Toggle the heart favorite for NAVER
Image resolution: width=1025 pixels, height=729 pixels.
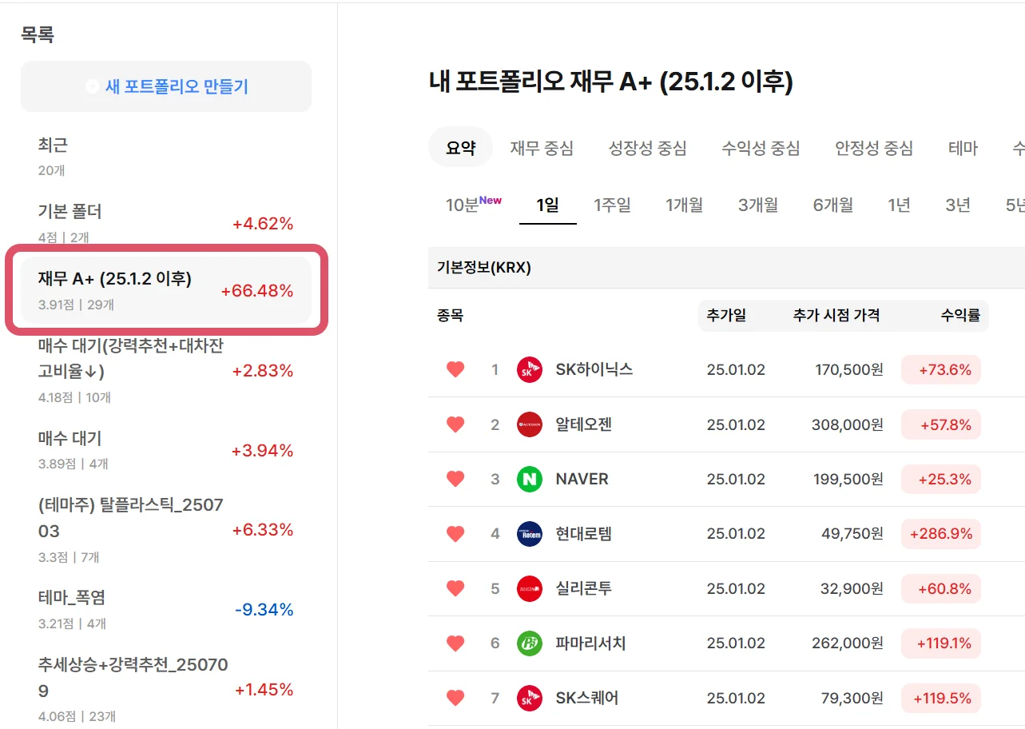coord(455,479)
